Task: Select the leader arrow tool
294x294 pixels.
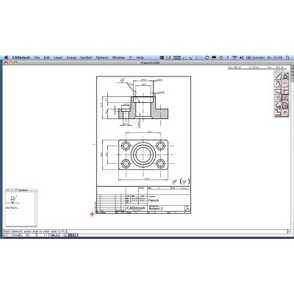Action: [278, 106]
